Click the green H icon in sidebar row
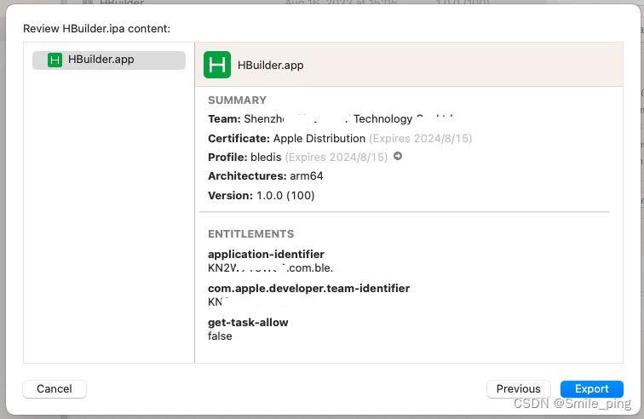Image resolution: width=644 pixels, height=419 pixels. (55, 60)
